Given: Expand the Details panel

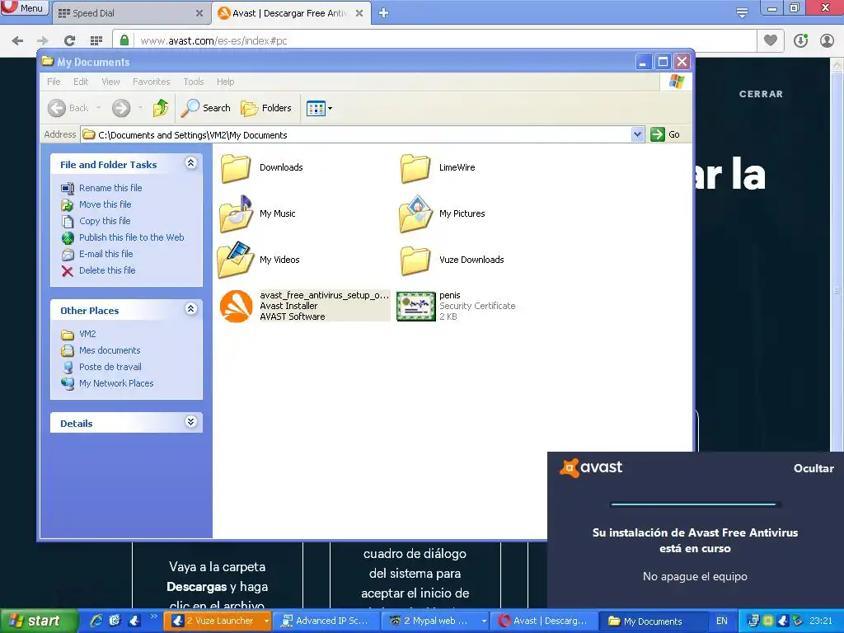Looking at the screenshot, I should pos(190,421).
